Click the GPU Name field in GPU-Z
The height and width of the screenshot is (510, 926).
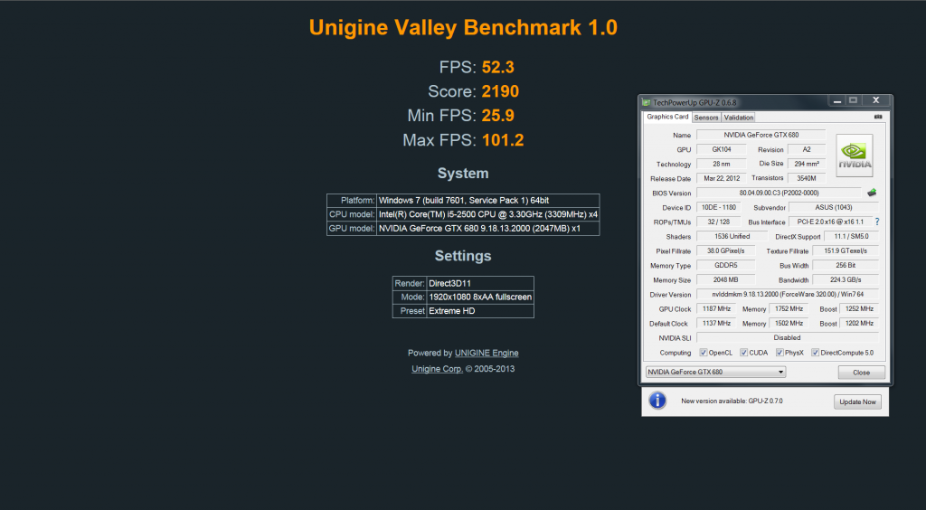tap(761, 135)
